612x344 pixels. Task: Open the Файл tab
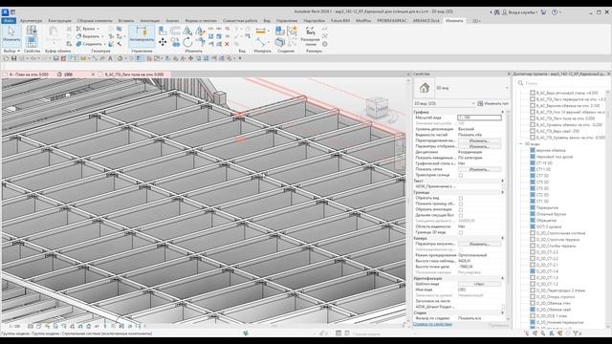[9, 21]
